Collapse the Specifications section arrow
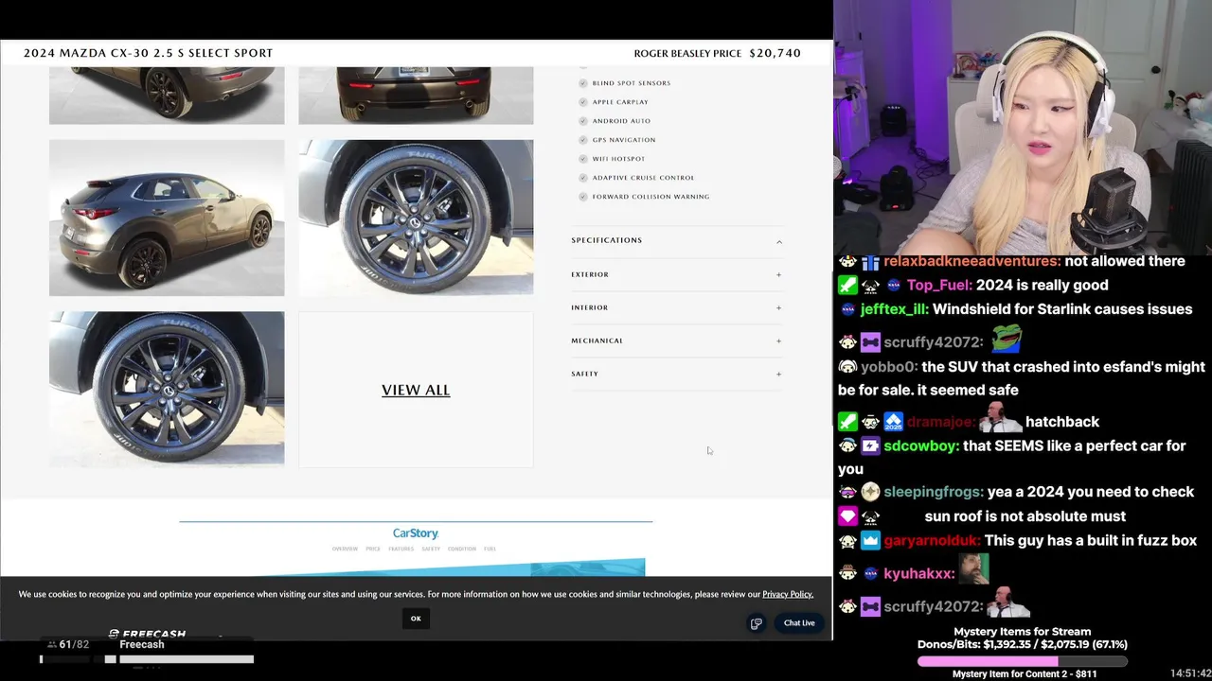The image size is (1212, 681). (x=779, y=241)
